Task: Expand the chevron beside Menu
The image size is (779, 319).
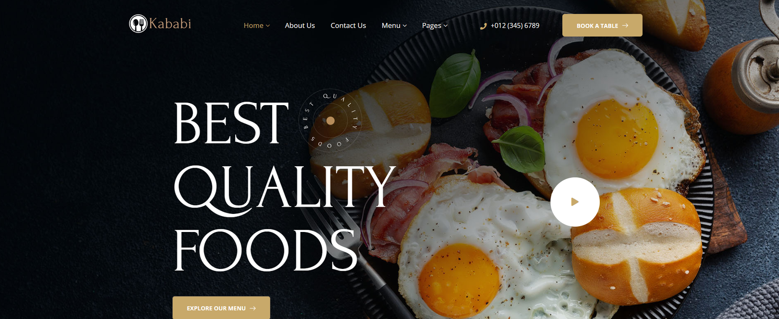Action: pyautogui.click(x=405, y=26)
